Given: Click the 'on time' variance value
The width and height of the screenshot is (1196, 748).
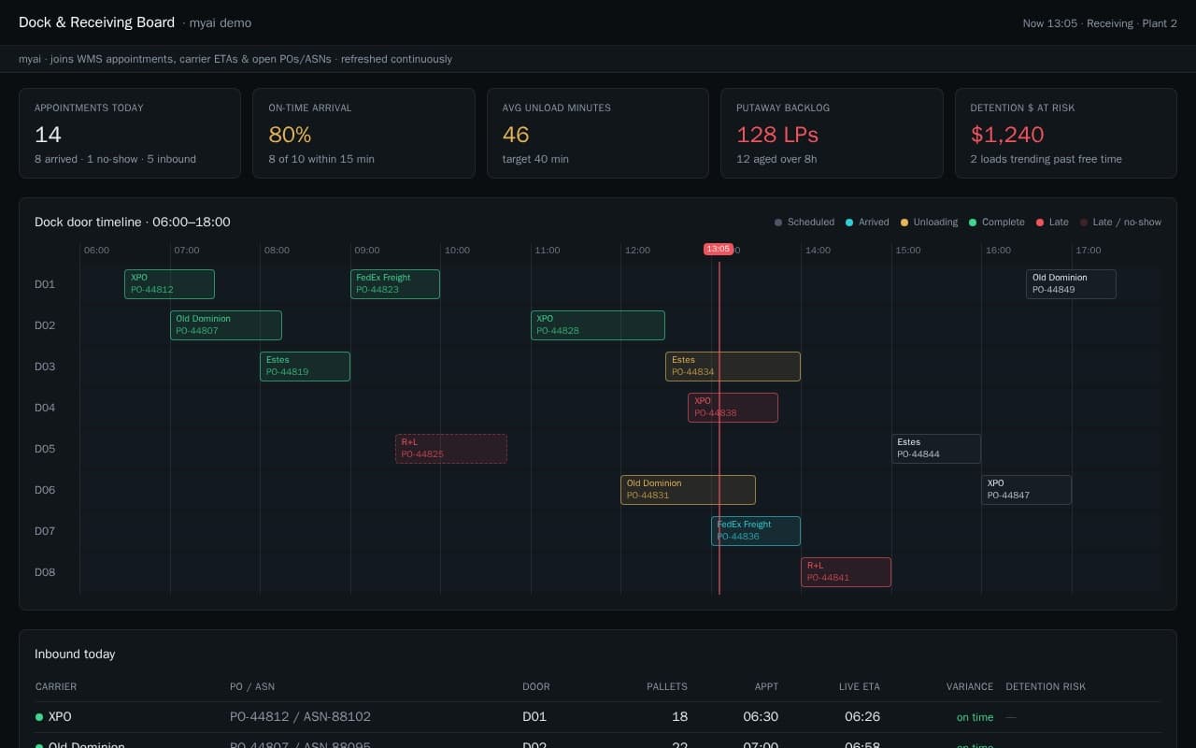Looking at the screenshot, I should tap(975, 717).
